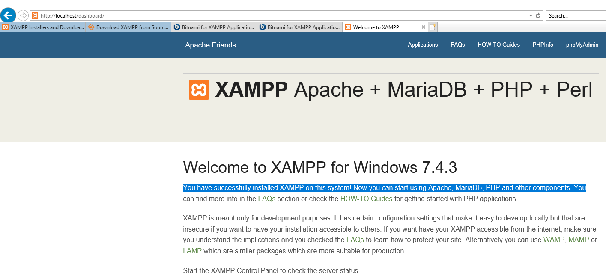Switch to first Bitnami for XAMPP tab
Image resolution: width=606 pixels, height=279 pixels.
click(214, 27)
